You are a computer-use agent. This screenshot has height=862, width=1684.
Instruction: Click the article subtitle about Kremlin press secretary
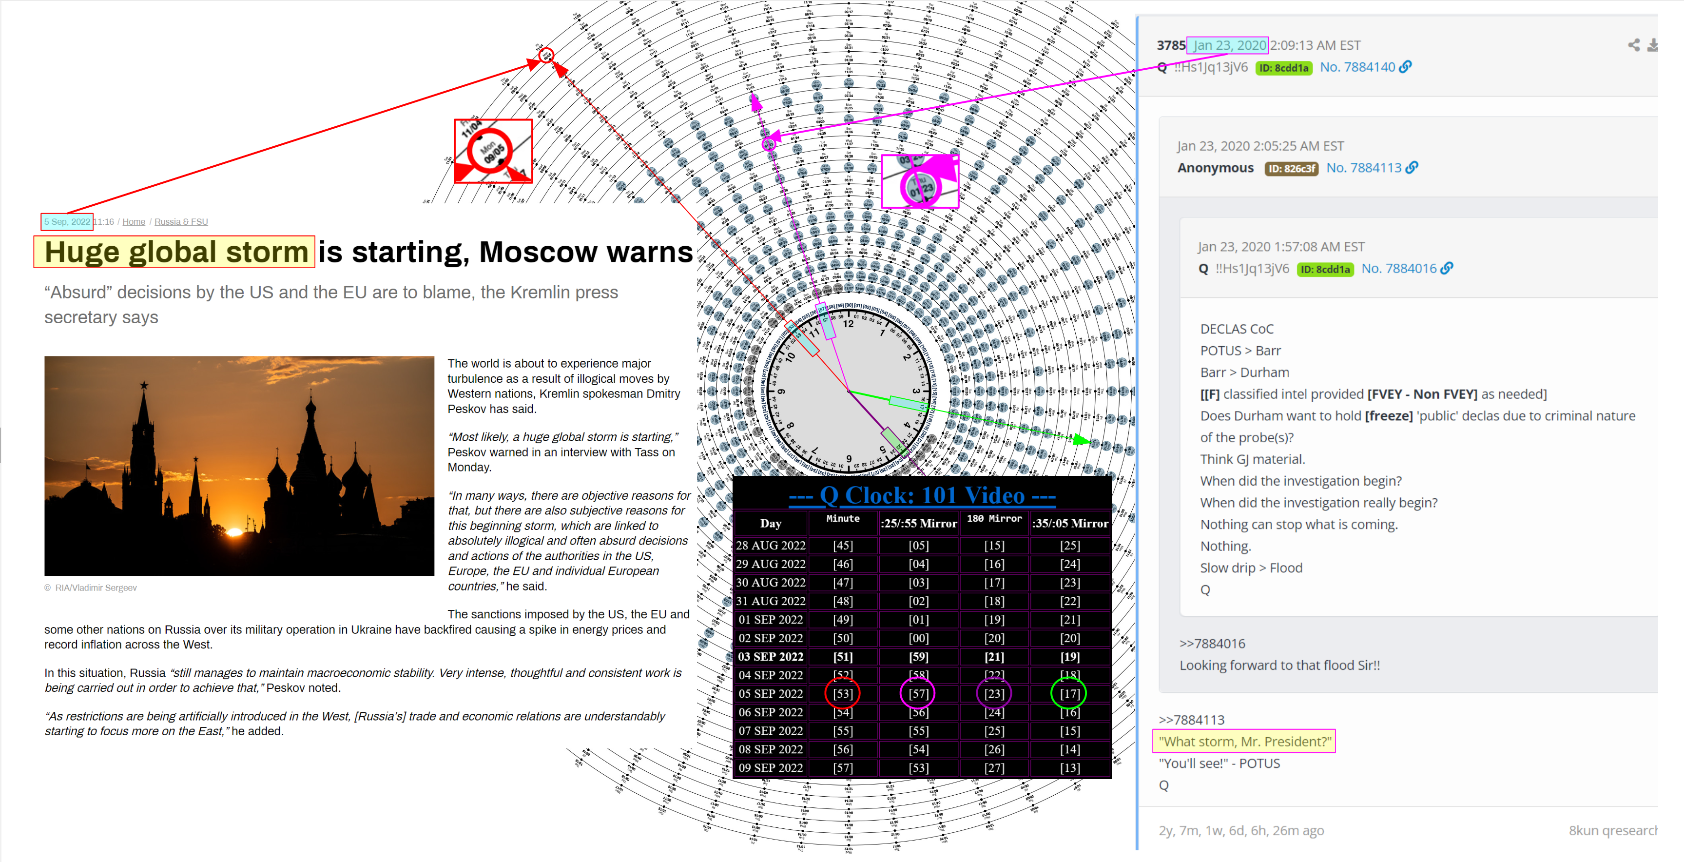coord(331,305)
